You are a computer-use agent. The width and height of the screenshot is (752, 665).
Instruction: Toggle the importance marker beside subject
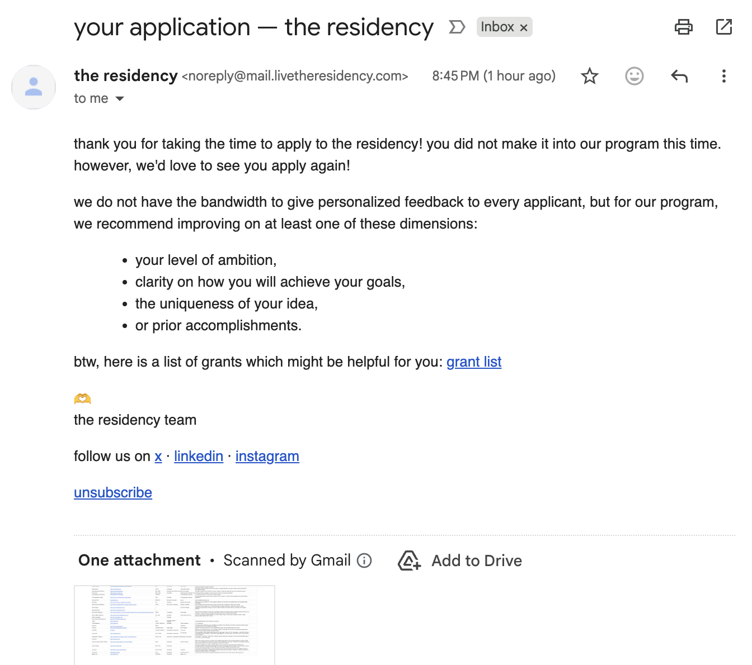(457, 27)
